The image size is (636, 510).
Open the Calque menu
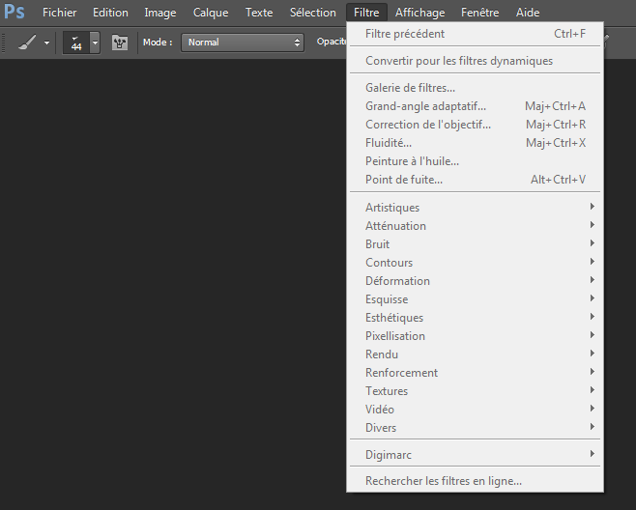(x=211, y=13)
